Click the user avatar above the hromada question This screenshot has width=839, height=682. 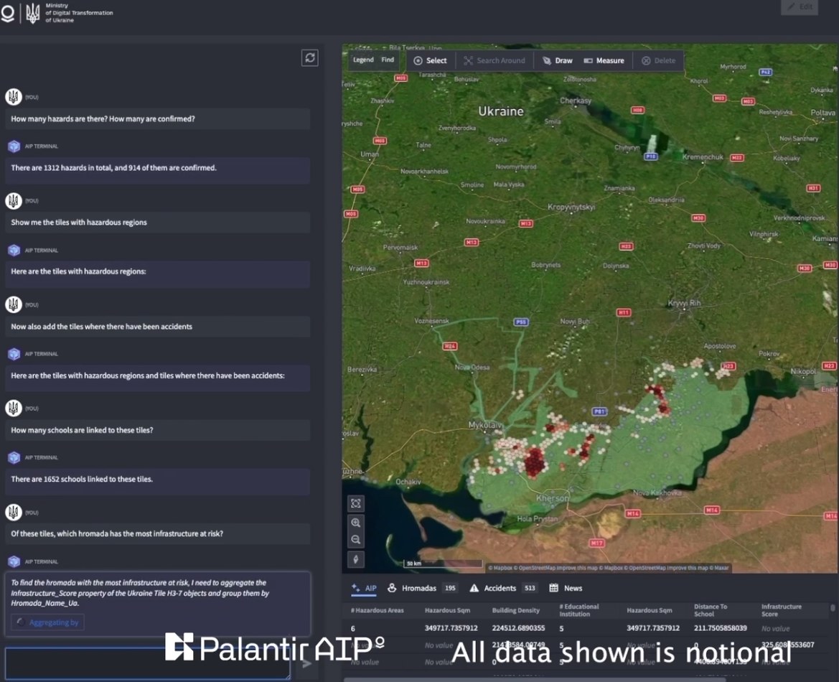pyautogui.click(x=14, y=513)
